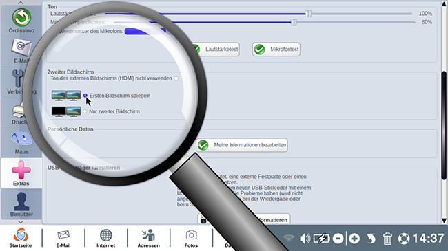Open the trash bin icon
This screenshot has height=251, width=448.
(387, 239)
